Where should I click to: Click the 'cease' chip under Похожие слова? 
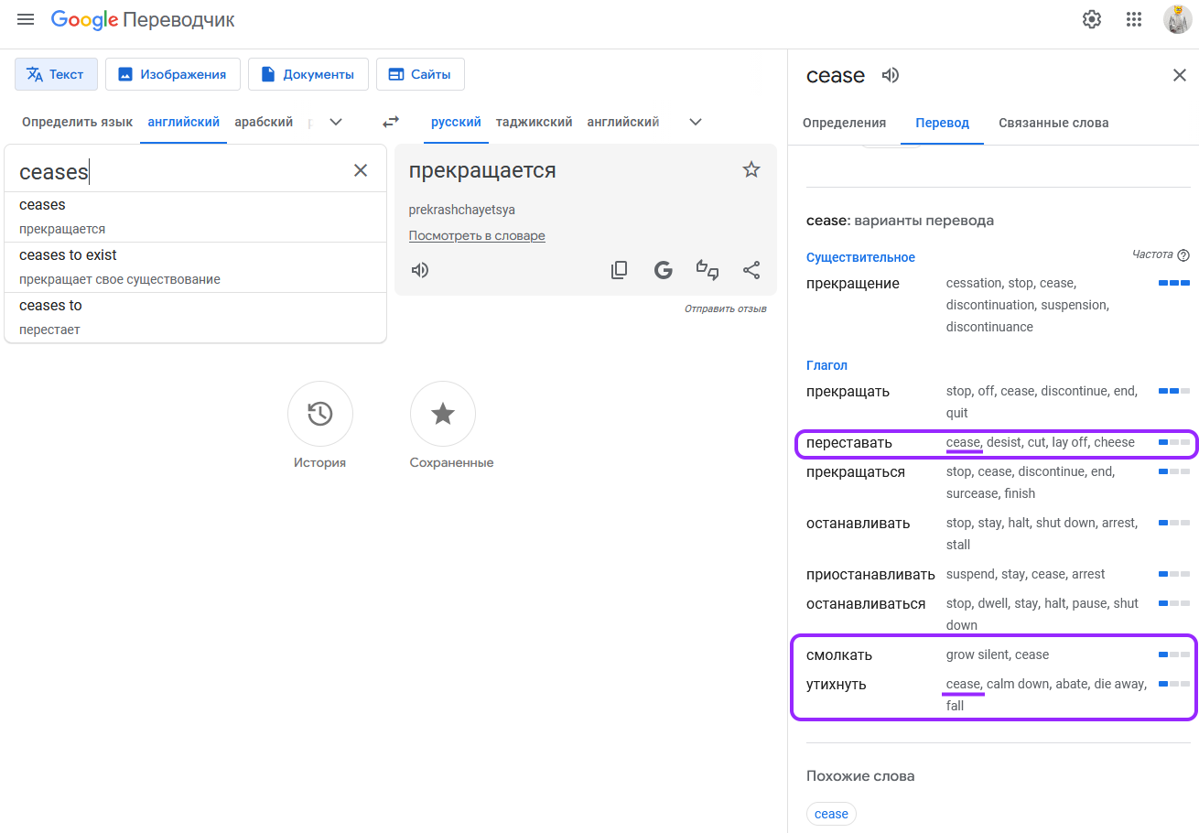click(x=831, y=814)
